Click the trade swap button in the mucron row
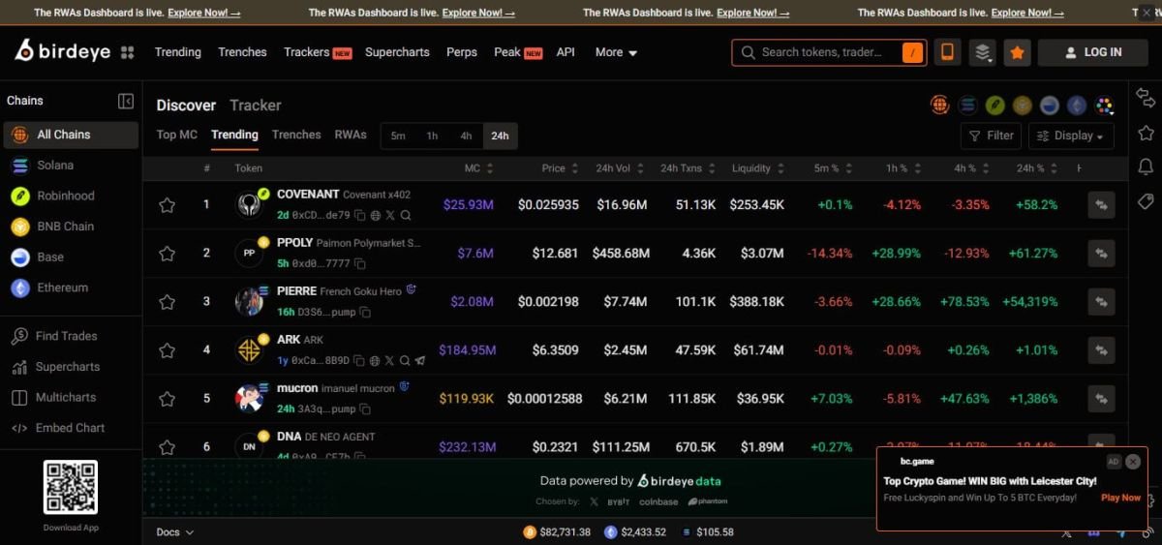The height and width of the screenshot is (545, 1162). click(1101, 398)
